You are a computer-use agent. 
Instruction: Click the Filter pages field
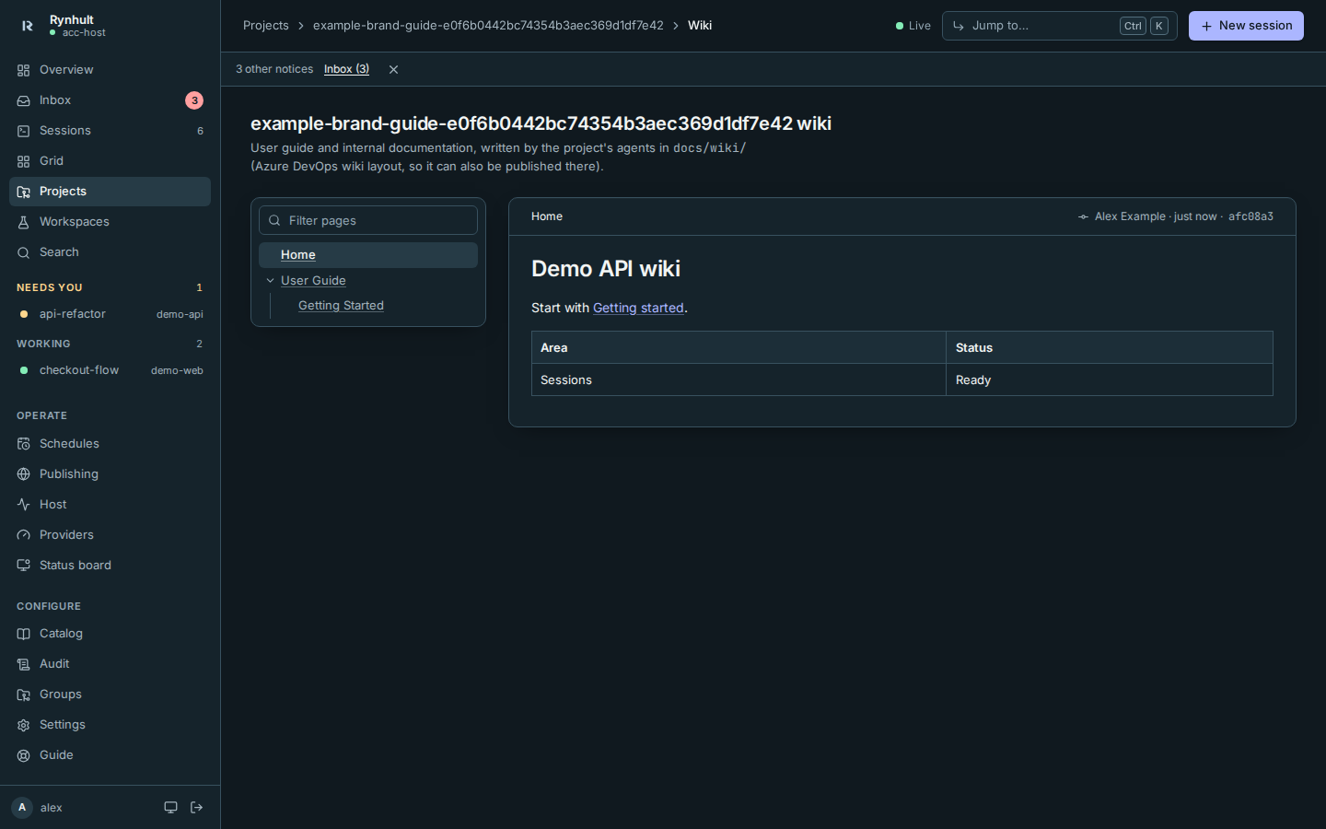[368, 220]
